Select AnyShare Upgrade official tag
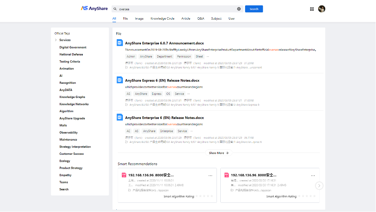 [72, 119]
